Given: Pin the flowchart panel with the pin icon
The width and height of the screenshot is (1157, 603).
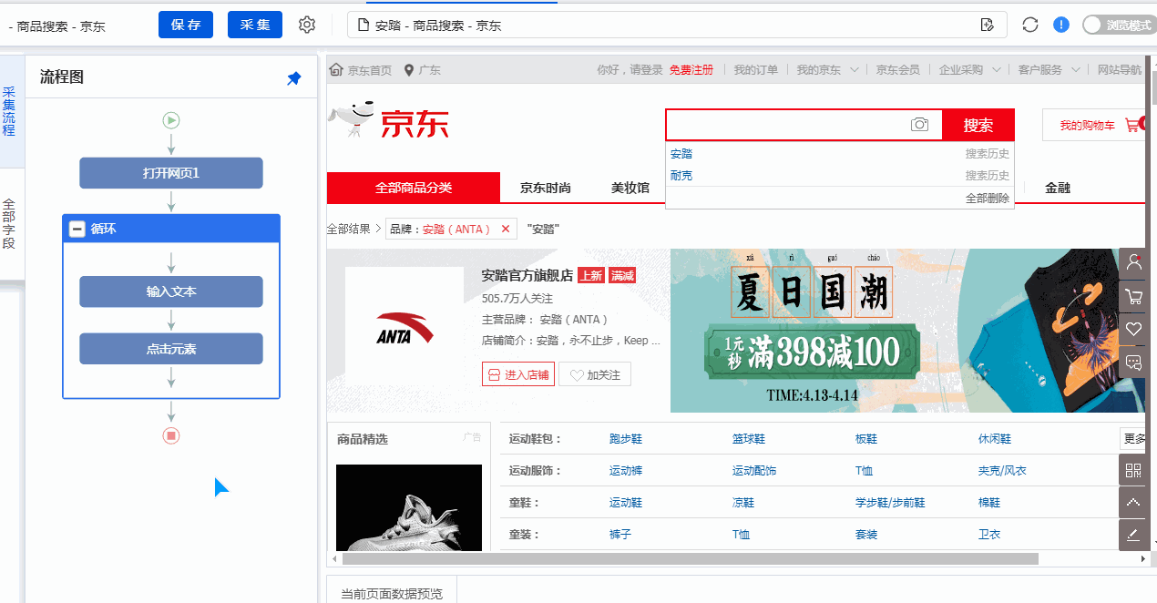Looking at the screenshot, I should coord(293,79).
